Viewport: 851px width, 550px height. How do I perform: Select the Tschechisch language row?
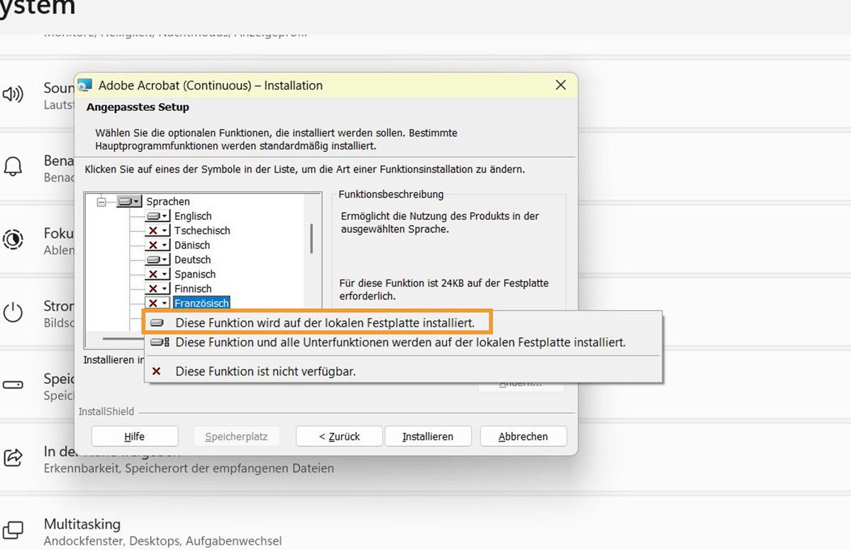click(202, 231)
